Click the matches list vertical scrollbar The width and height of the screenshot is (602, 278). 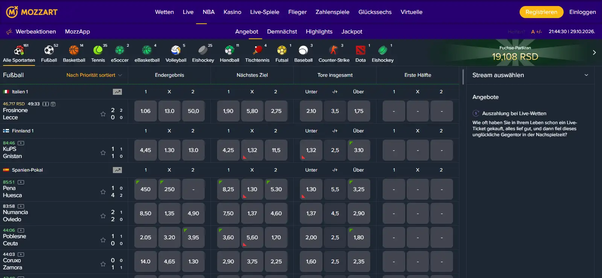(x=463, y=77)
